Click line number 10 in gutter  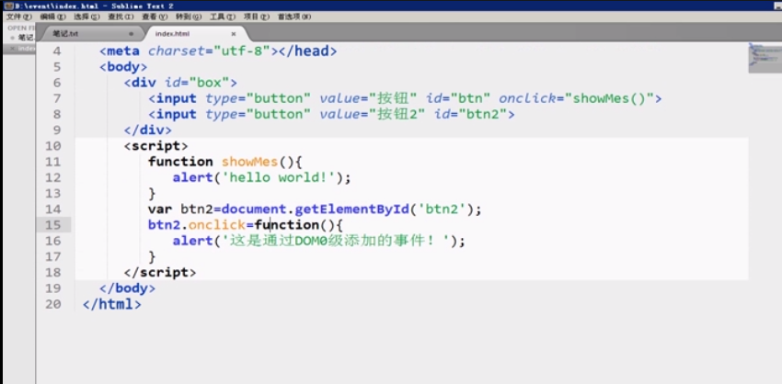tap(53, 146)
